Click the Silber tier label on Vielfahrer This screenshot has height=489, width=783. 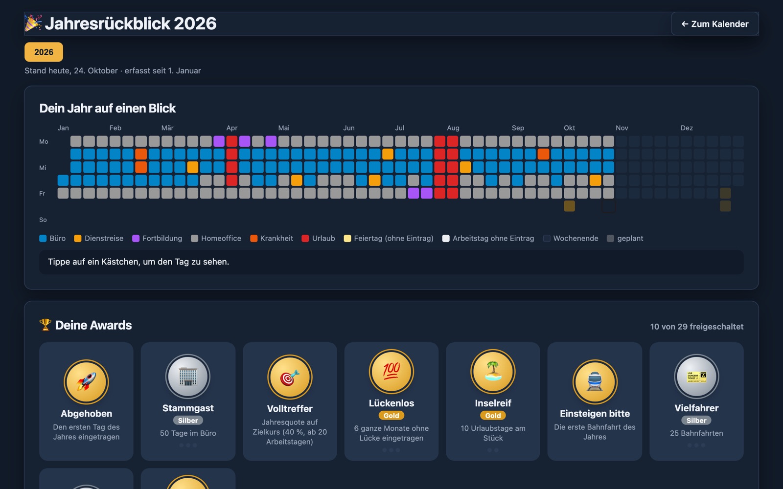coord(696,421)
